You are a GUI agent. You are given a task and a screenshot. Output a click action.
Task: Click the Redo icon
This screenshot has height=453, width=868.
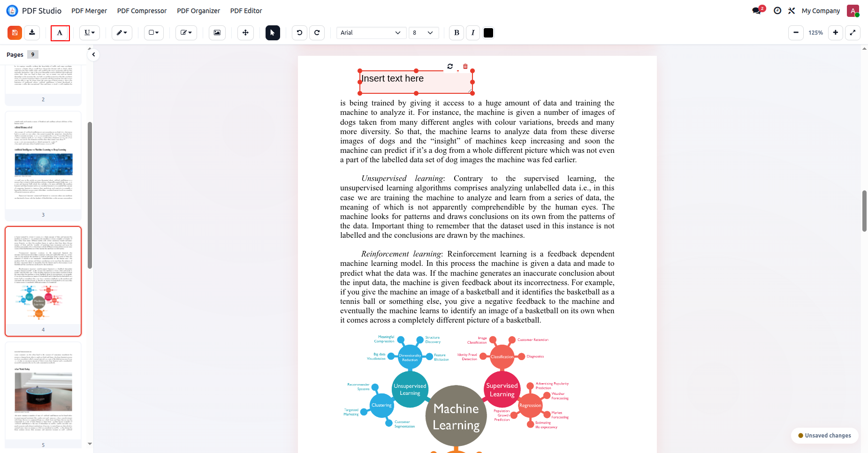317,33
